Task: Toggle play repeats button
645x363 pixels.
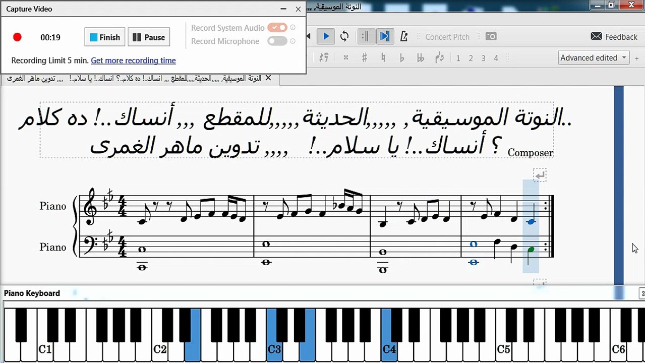Action: [366, 36]
